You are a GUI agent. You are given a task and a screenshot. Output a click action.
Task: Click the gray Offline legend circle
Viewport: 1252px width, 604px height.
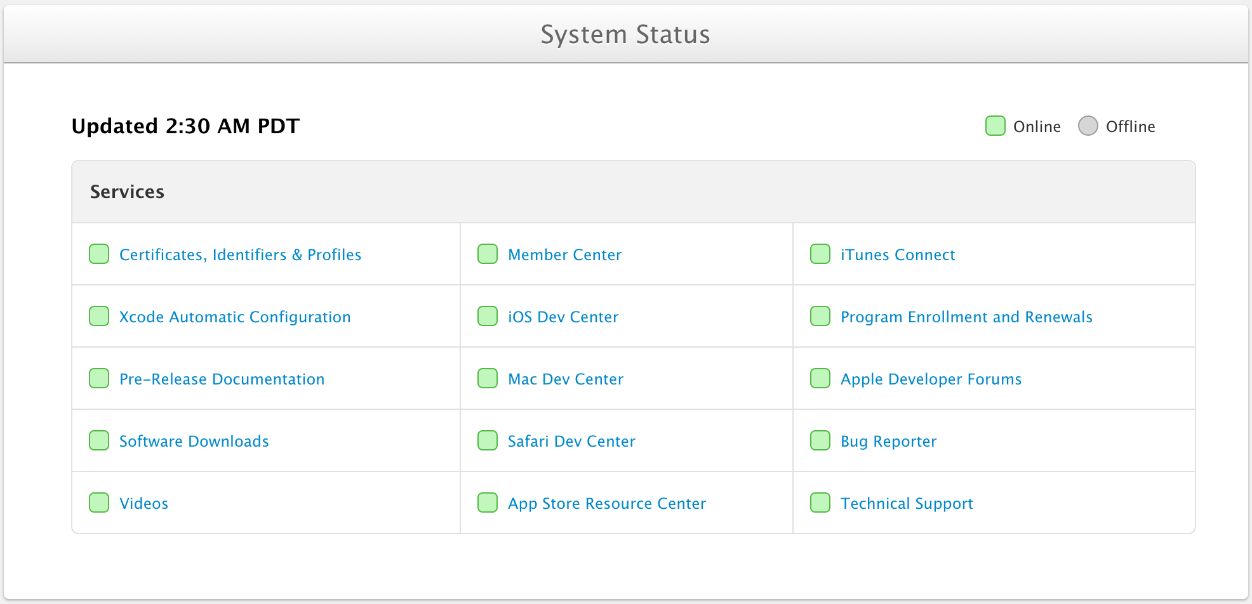(x=1088, y=126)
